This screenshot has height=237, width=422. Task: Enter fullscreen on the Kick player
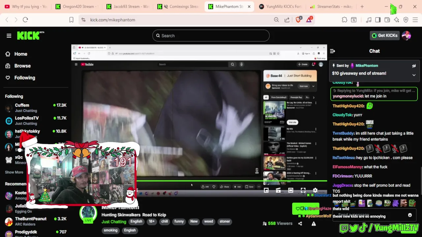(303, 190)
